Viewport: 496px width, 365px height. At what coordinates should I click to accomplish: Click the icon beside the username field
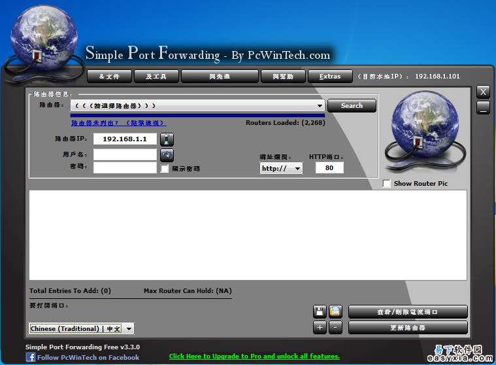point(167,155)
